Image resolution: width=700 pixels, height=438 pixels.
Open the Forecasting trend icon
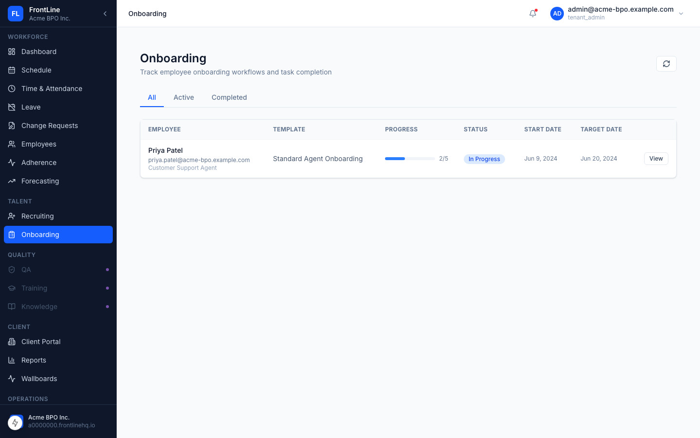pyautogui.click(x=12, y=181)
